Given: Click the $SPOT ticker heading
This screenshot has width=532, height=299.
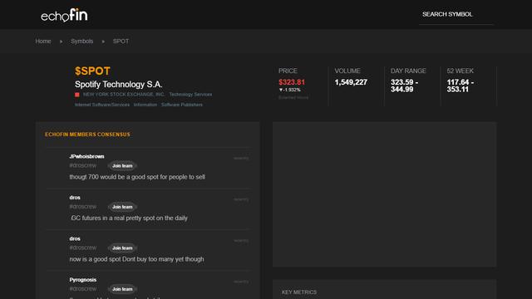Looking at the screenshot, I should [92, 71].
